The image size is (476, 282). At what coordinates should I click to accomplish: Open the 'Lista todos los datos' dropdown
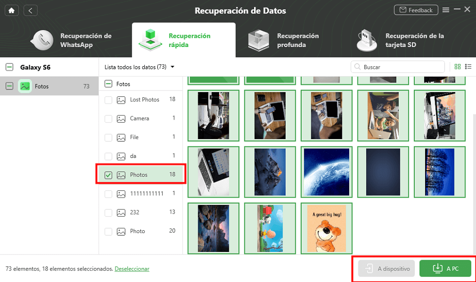click(x=139, y=67)
